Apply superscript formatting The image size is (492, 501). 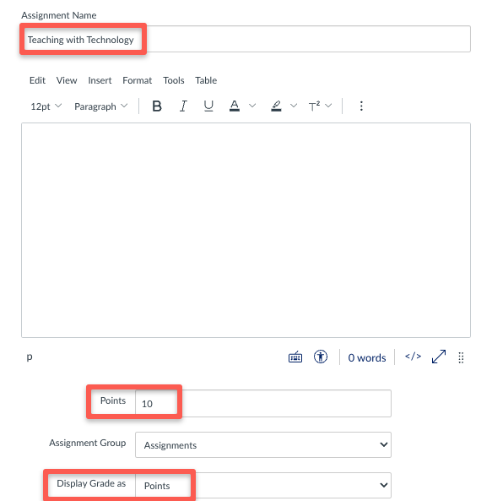pos(314,106)
